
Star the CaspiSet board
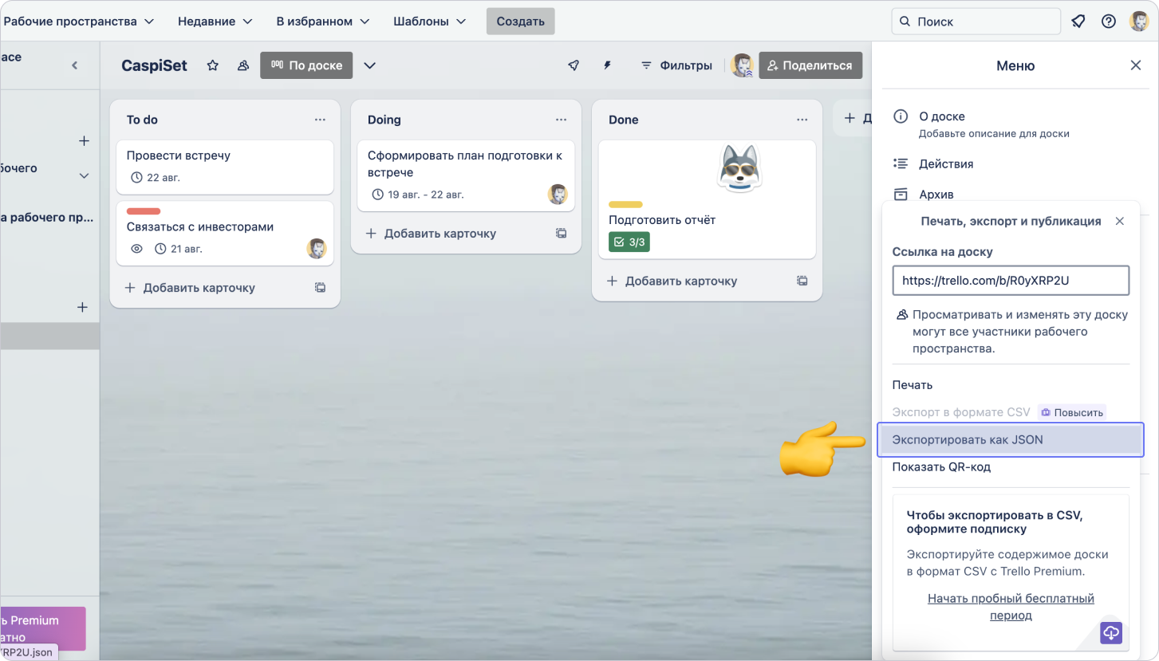[212, 65]
